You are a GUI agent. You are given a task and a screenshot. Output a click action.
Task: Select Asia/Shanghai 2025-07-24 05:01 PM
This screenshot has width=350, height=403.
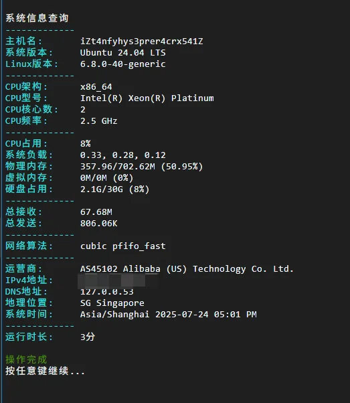tap(169, 315)
